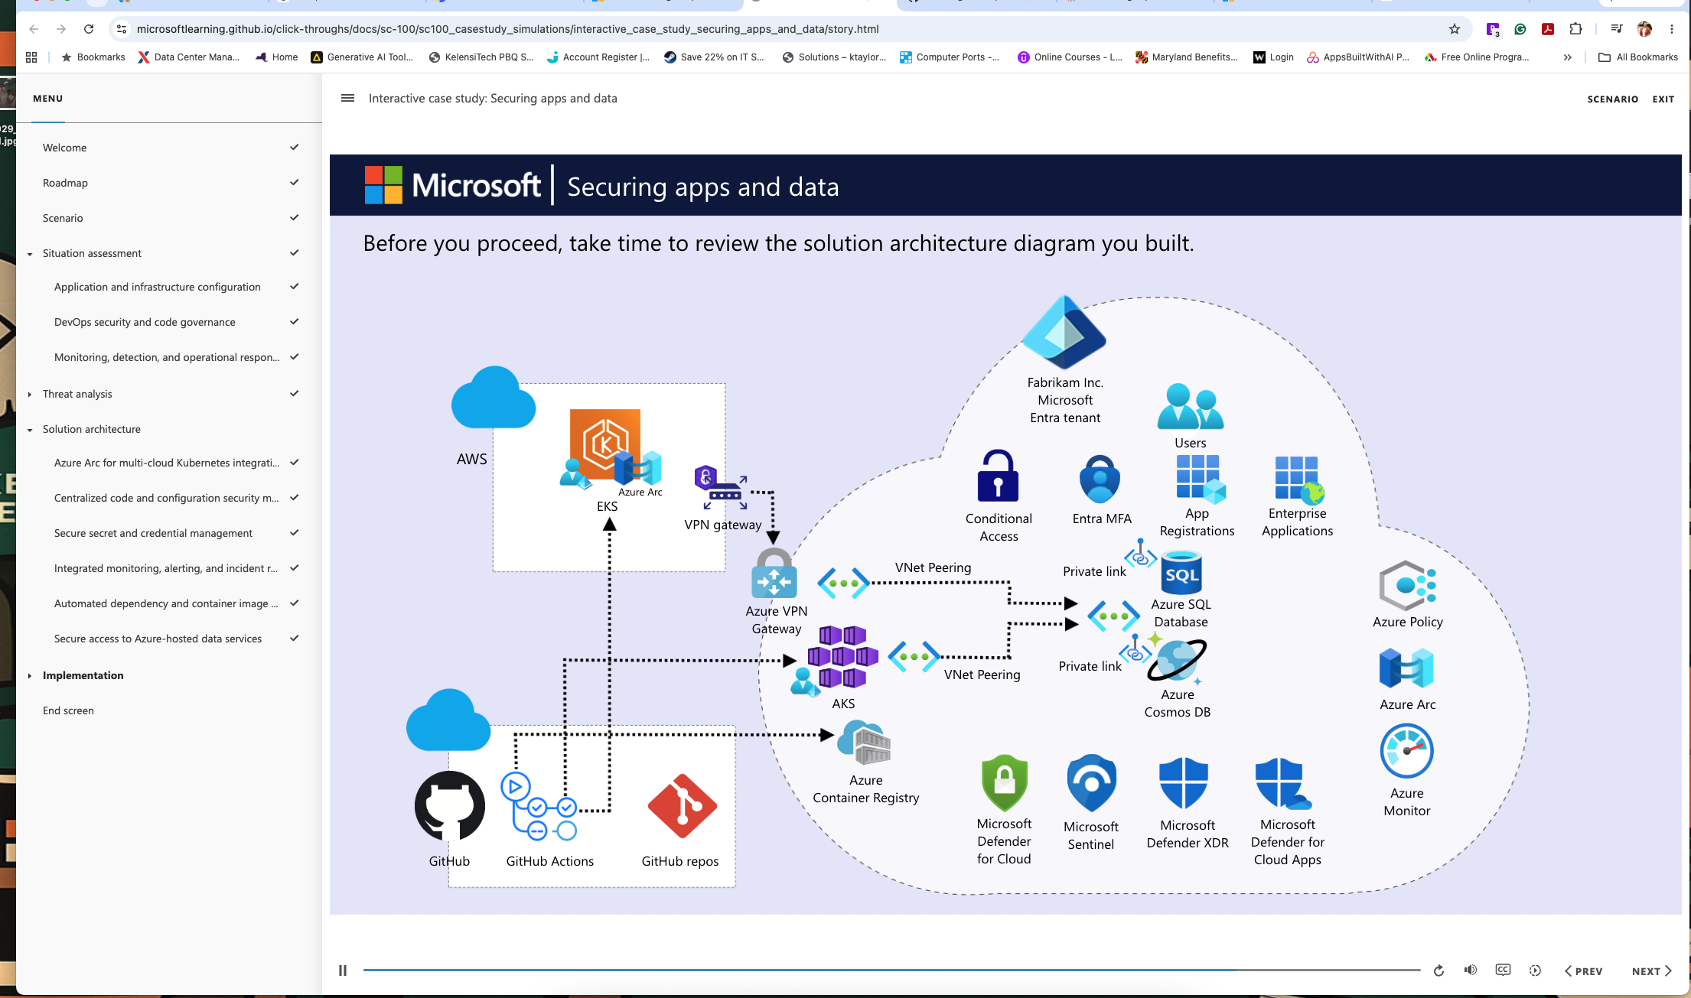Open the Login bookmark
This screenshot has height=998, width=1691.
coord(1273,57)
